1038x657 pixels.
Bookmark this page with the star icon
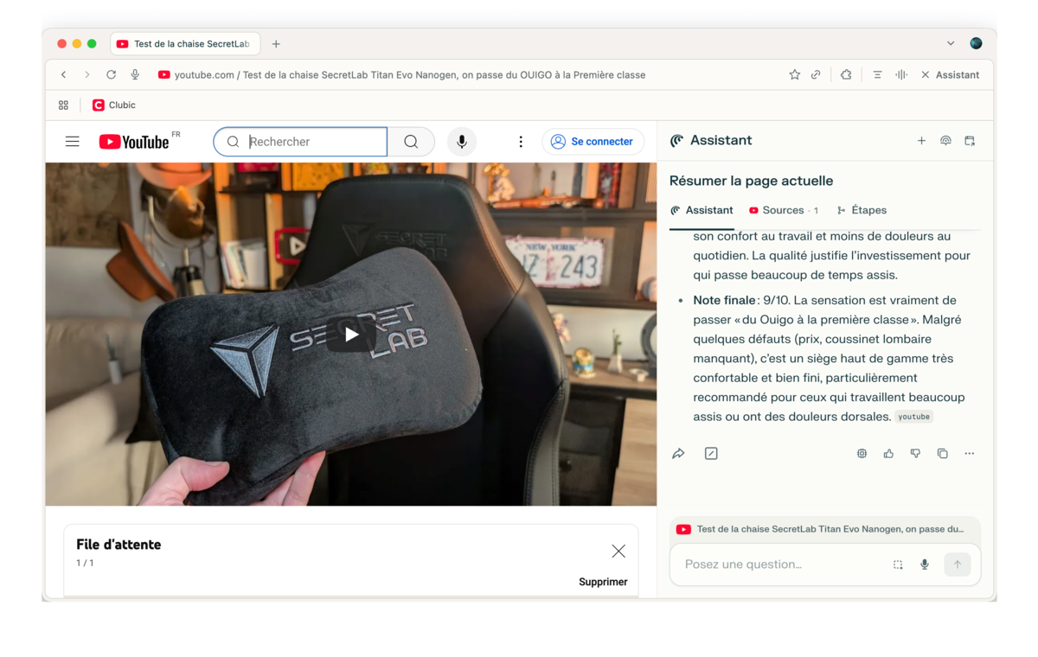coord(794,75)
